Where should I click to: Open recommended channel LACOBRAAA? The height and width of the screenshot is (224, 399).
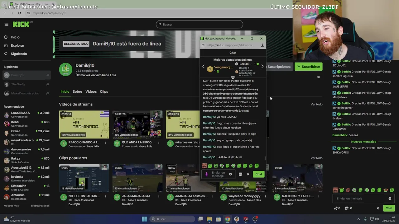(26, 114)
